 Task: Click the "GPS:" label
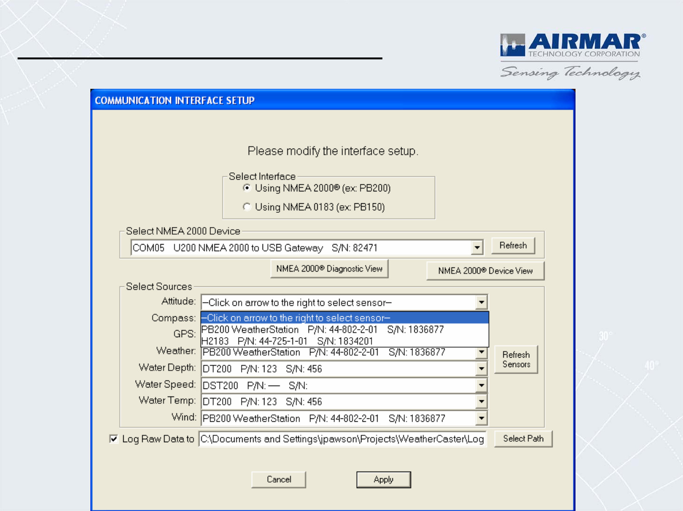[185, 334]
